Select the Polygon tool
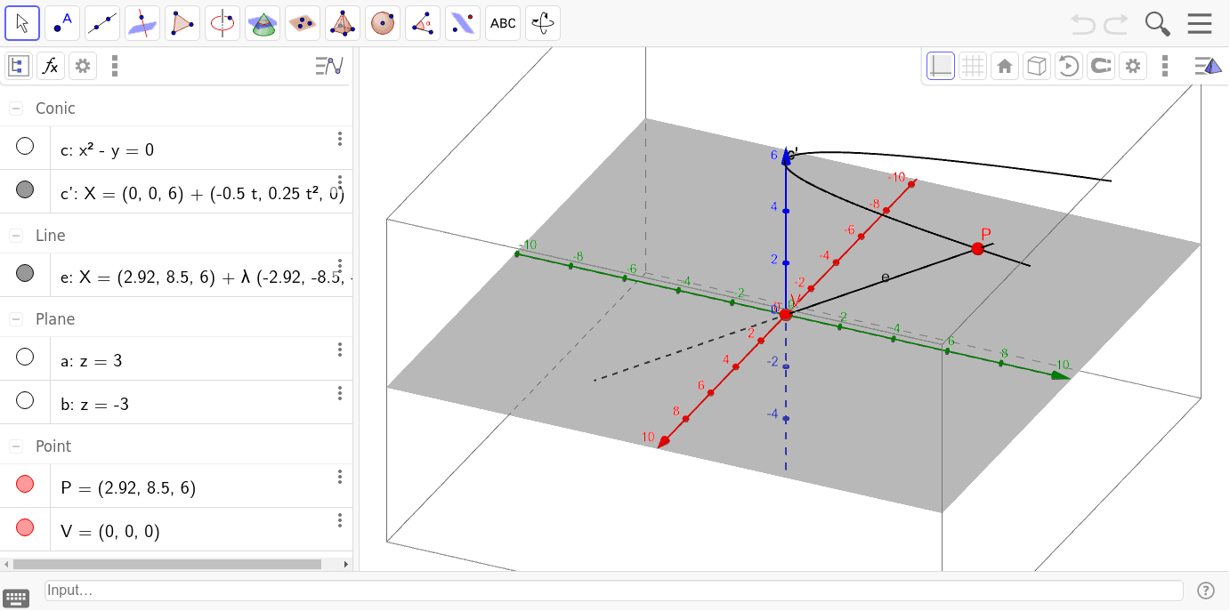The image size is (1230, 611). (x=182, y=23)
